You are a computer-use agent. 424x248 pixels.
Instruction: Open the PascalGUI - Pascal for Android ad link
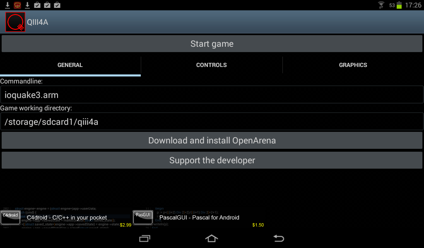(199, 217)
